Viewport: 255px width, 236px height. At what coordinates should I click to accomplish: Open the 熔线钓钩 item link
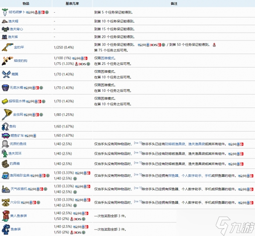click(21, 61)
